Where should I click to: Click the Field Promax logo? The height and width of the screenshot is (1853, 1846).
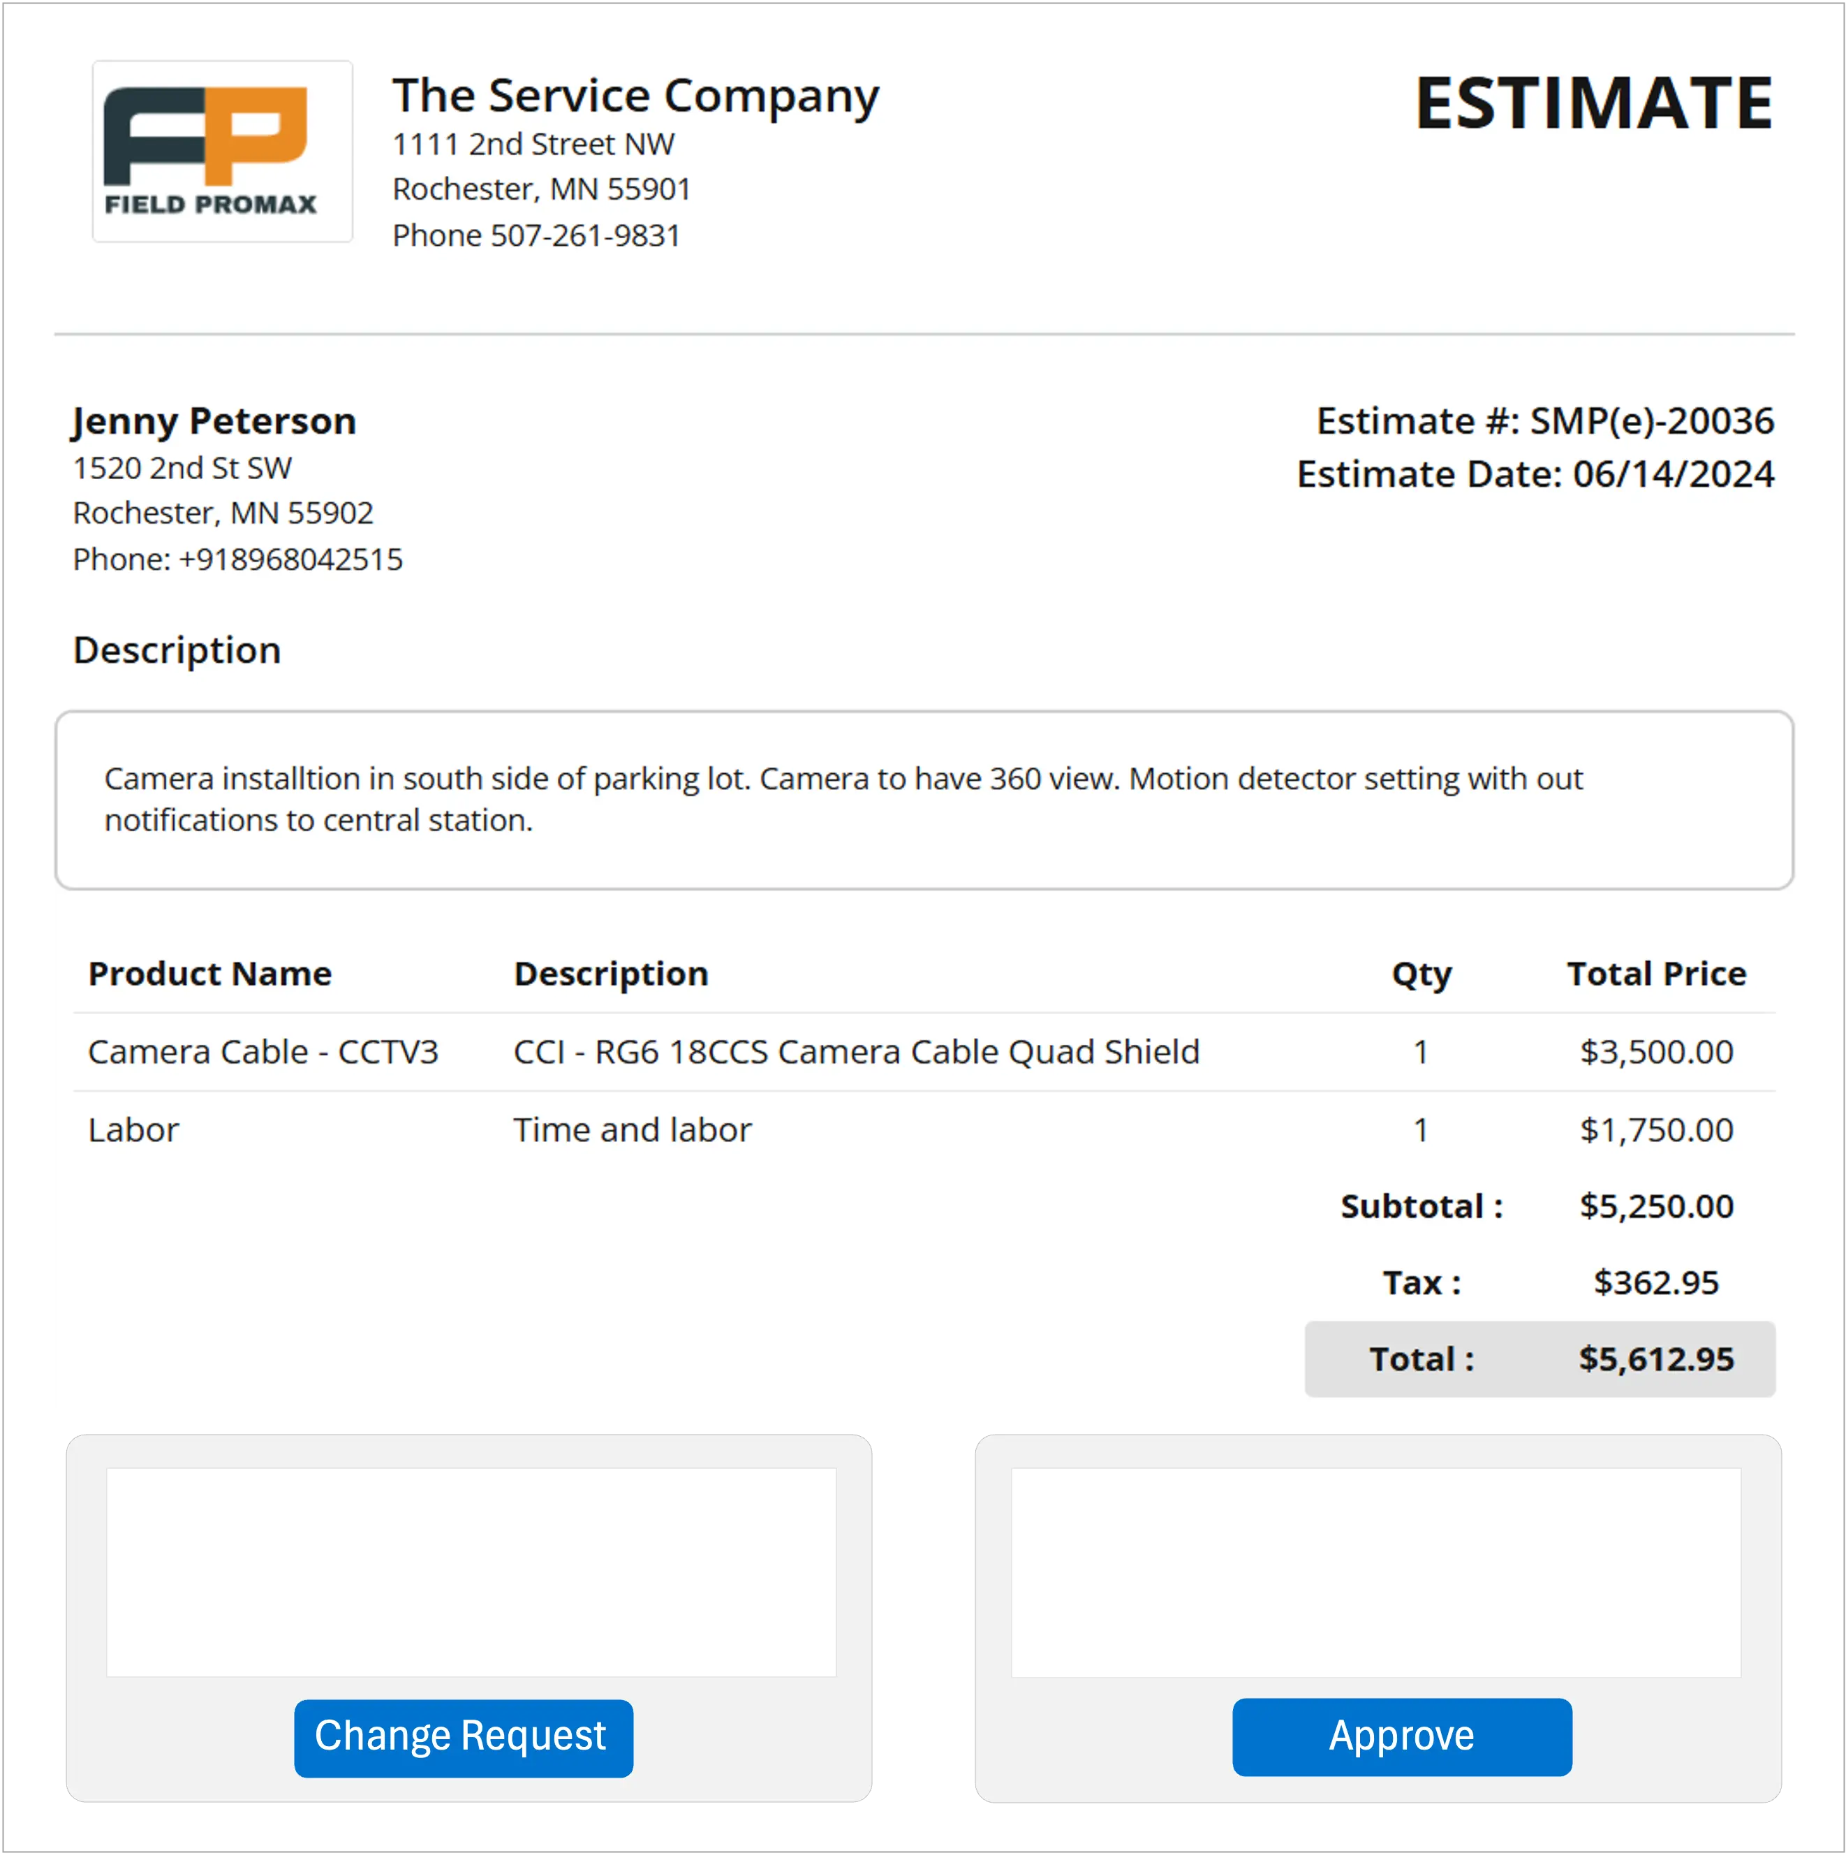point(221,152)
